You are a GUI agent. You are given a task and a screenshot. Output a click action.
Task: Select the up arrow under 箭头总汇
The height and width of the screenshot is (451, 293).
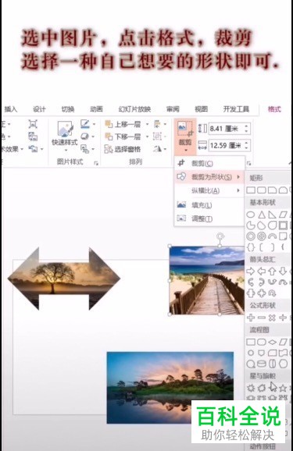point(272,272)
